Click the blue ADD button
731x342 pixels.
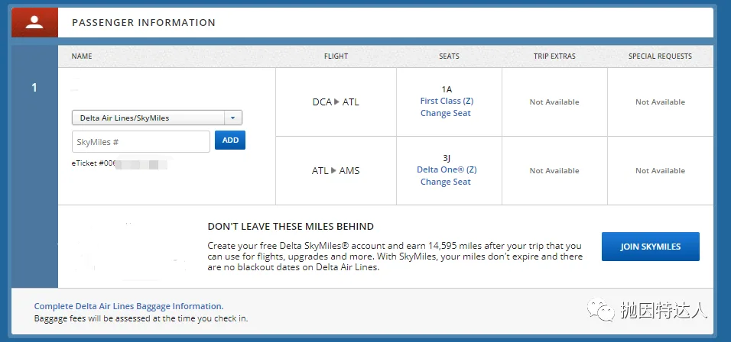tap(230, 140)
